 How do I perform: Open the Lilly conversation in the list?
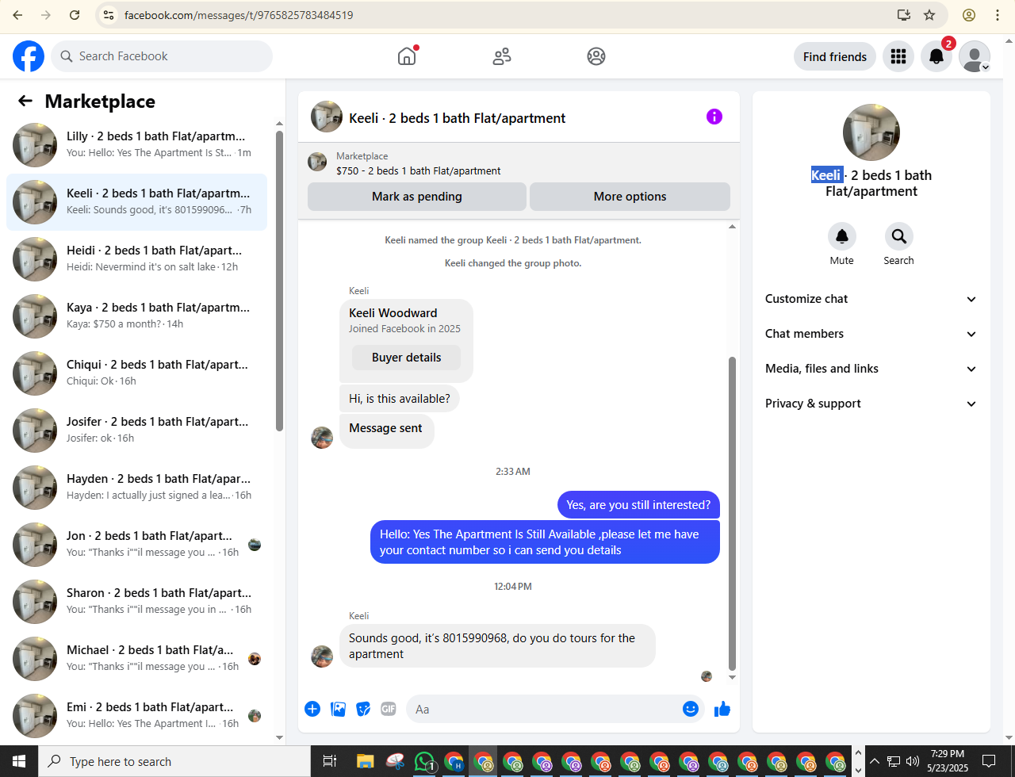click(x=136, y=145)
